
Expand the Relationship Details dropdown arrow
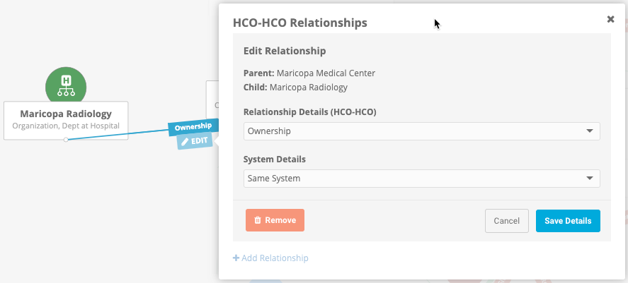tap(589, 131)
